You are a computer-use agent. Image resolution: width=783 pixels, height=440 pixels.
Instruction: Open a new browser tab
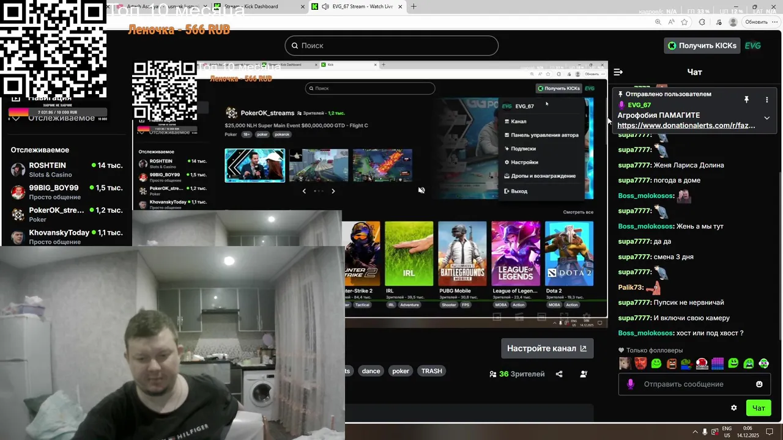click(414, 7)
